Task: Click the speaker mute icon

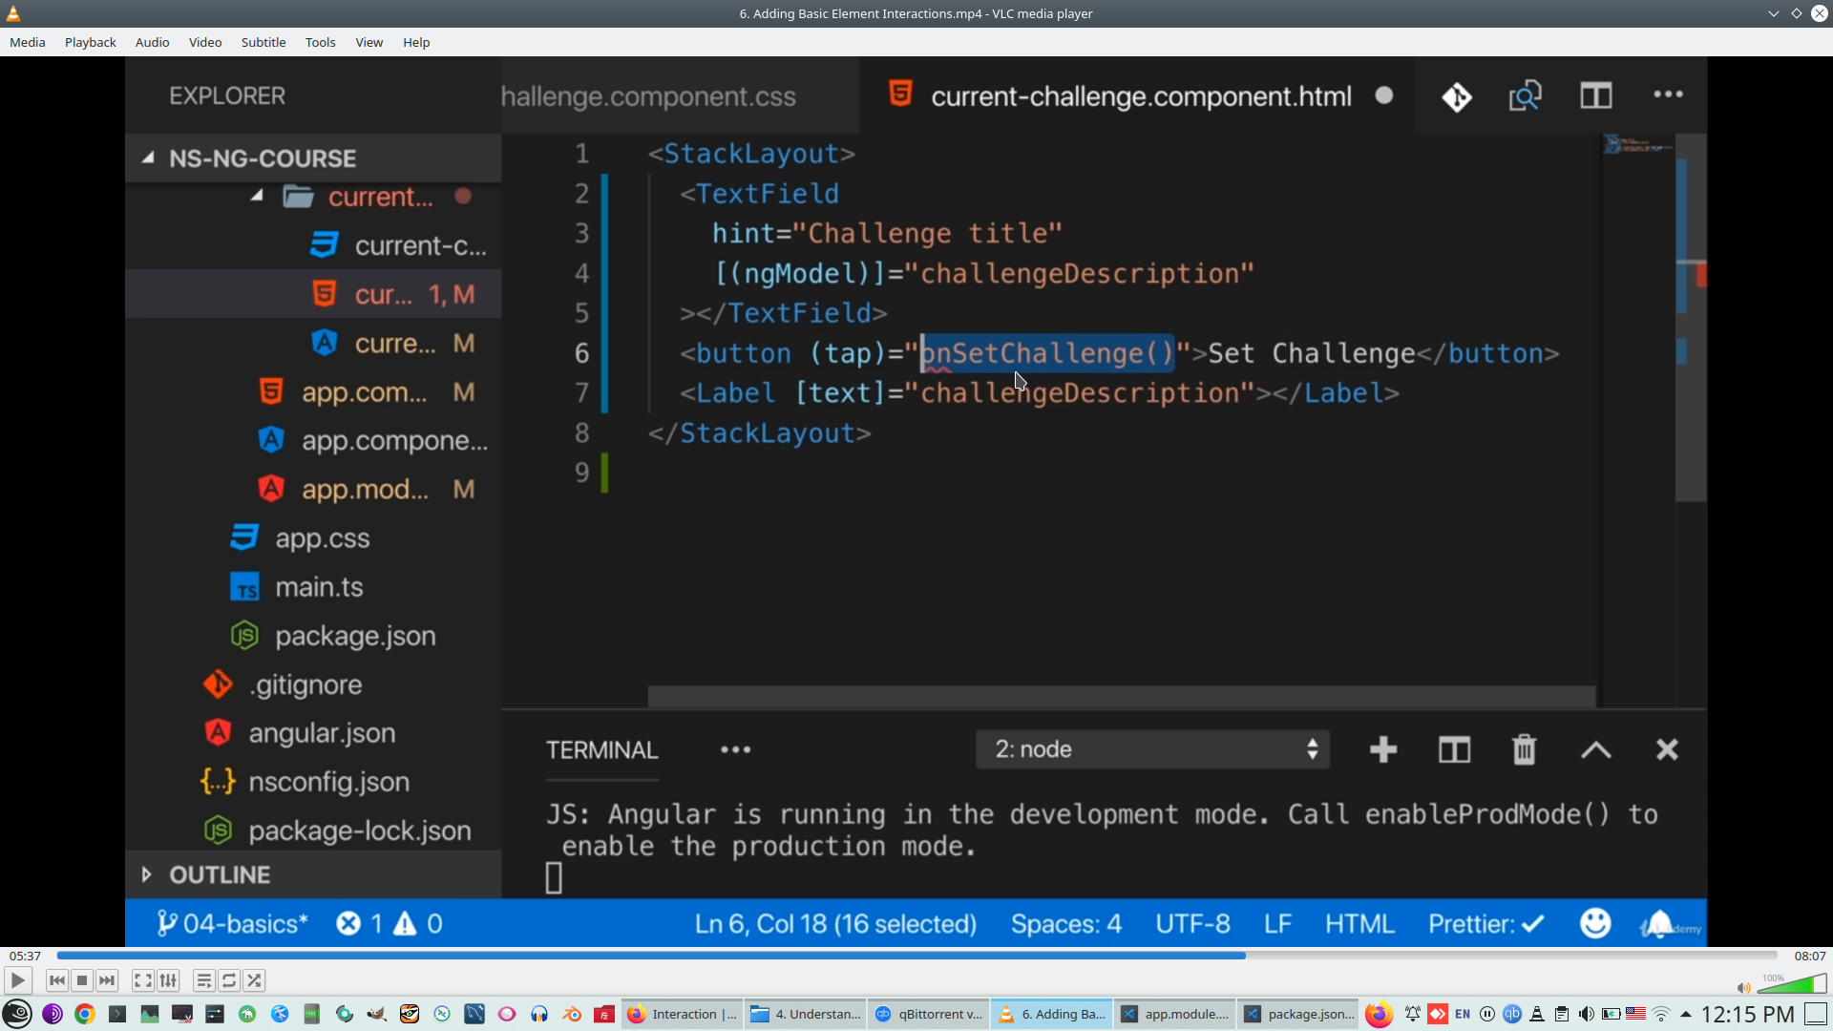Action: point(1743,988)
